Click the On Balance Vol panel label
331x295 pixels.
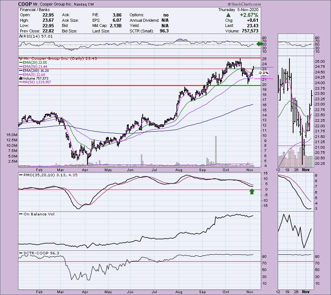click(x=37, y=214)
